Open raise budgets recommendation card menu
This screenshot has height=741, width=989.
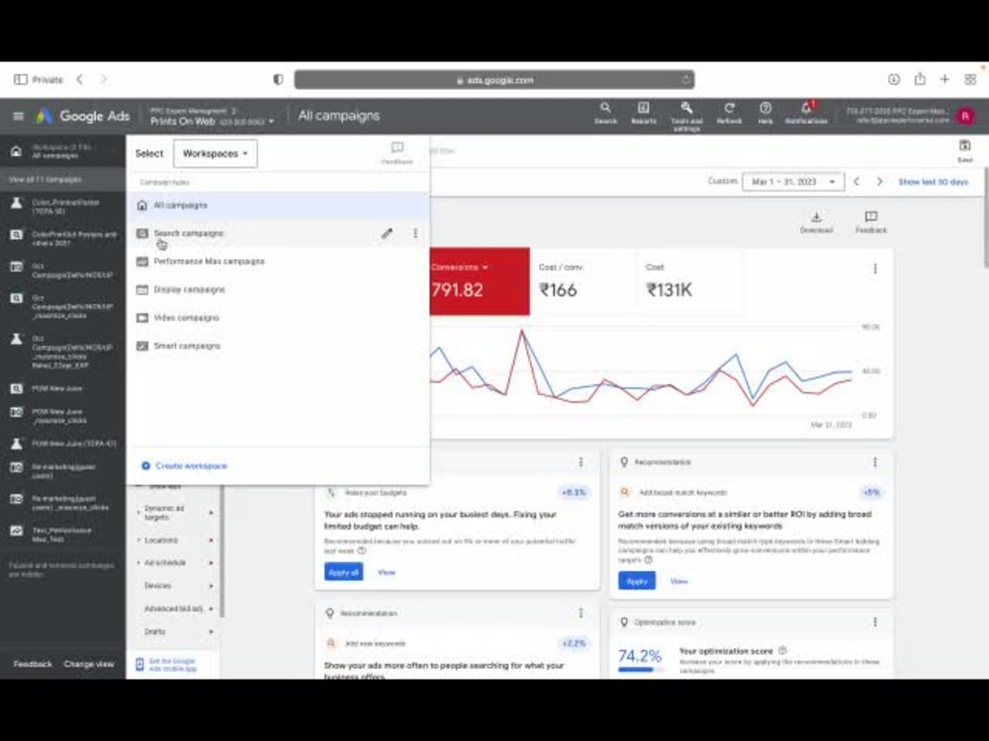[x=581, y=462]
